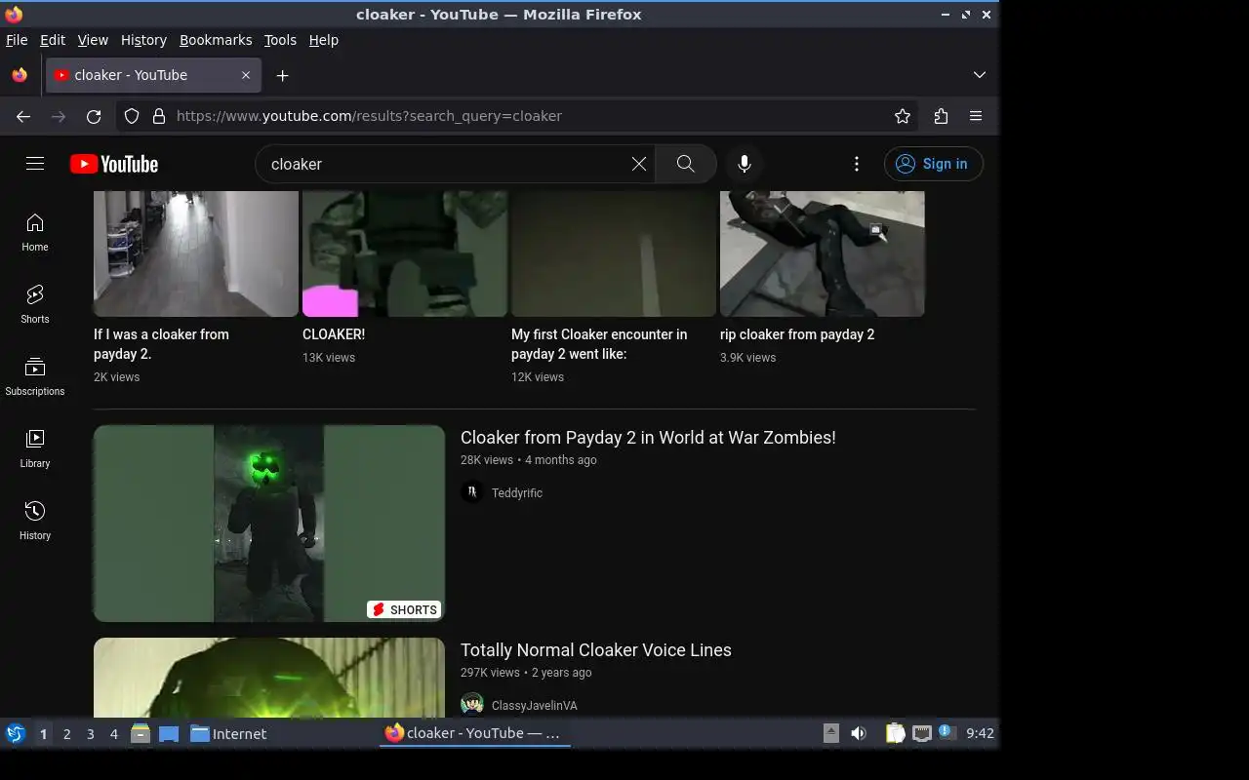The width and height of the screenshot is (1249, 780).
Task: Open Firefox extensions puzzle icon
Action: (941, 116)
